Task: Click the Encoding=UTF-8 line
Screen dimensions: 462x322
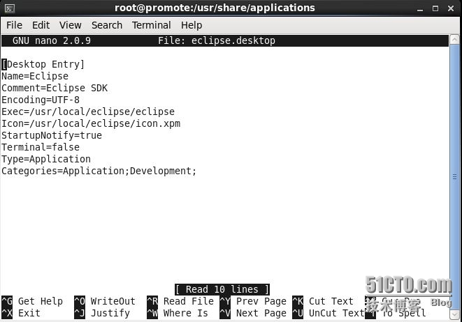Action: click(x=41, y=100)
